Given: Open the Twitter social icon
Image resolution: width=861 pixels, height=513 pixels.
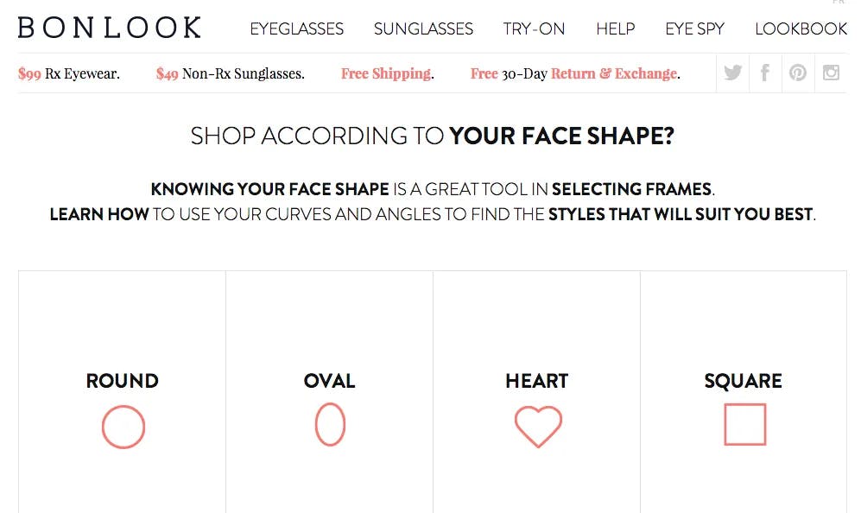Looking at the screenshot, I should [732, 73].
